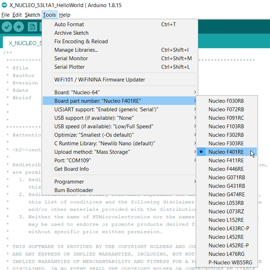Open Manage Libraries...
This screenshot has width=270, height=270.
point(119,50)
